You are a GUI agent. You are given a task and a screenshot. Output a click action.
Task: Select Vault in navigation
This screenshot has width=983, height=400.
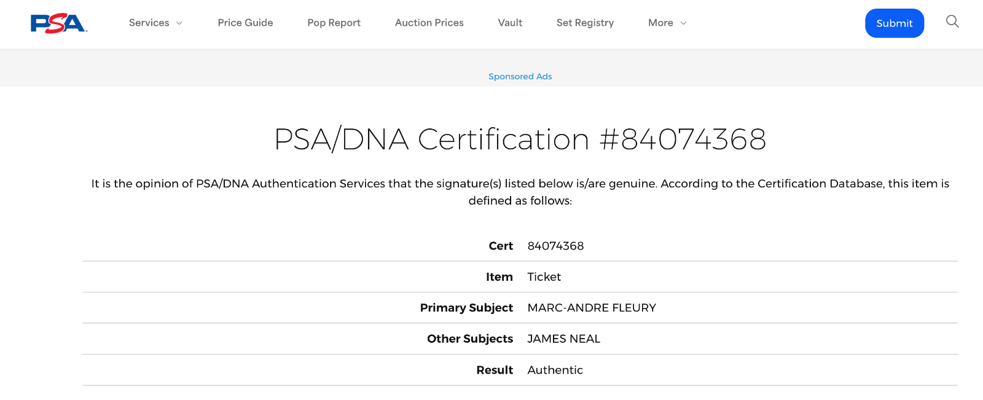(x=510, y=23)
